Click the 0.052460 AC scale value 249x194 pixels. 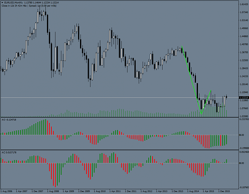244,152
